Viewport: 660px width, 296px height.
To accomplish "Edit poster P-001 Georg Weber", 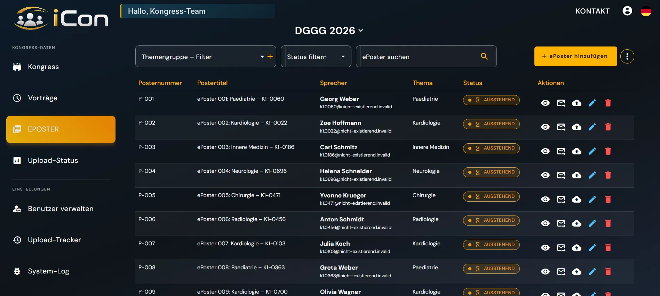I will point(592,103).
